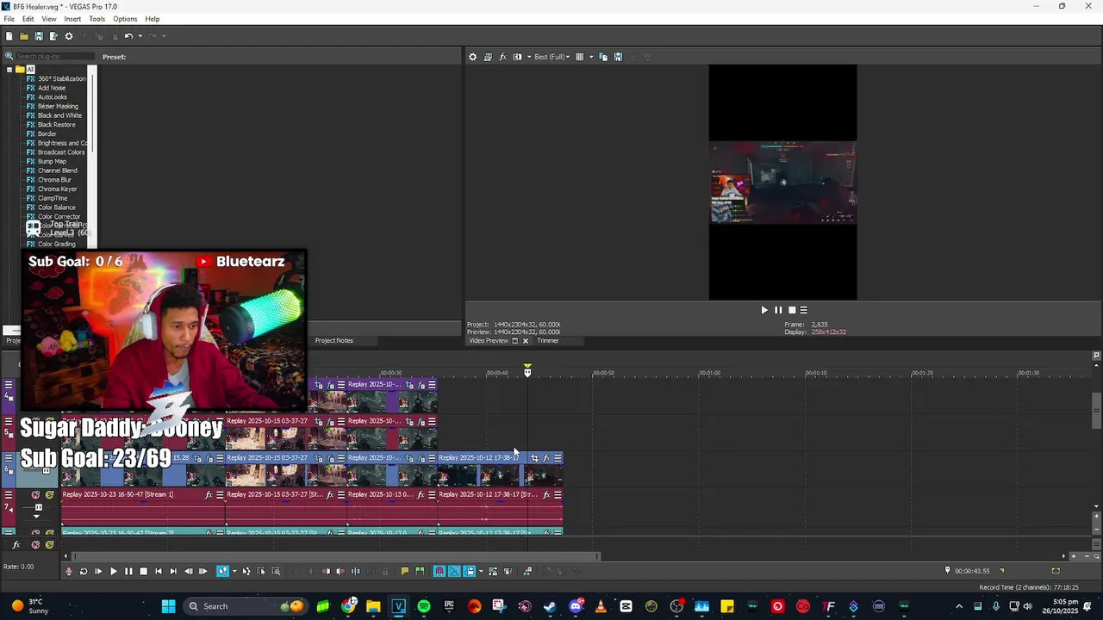The height and width of the screenshot is (620, 1103).
Task: Select the Normal Edit tool
Action: pos(223,571)
